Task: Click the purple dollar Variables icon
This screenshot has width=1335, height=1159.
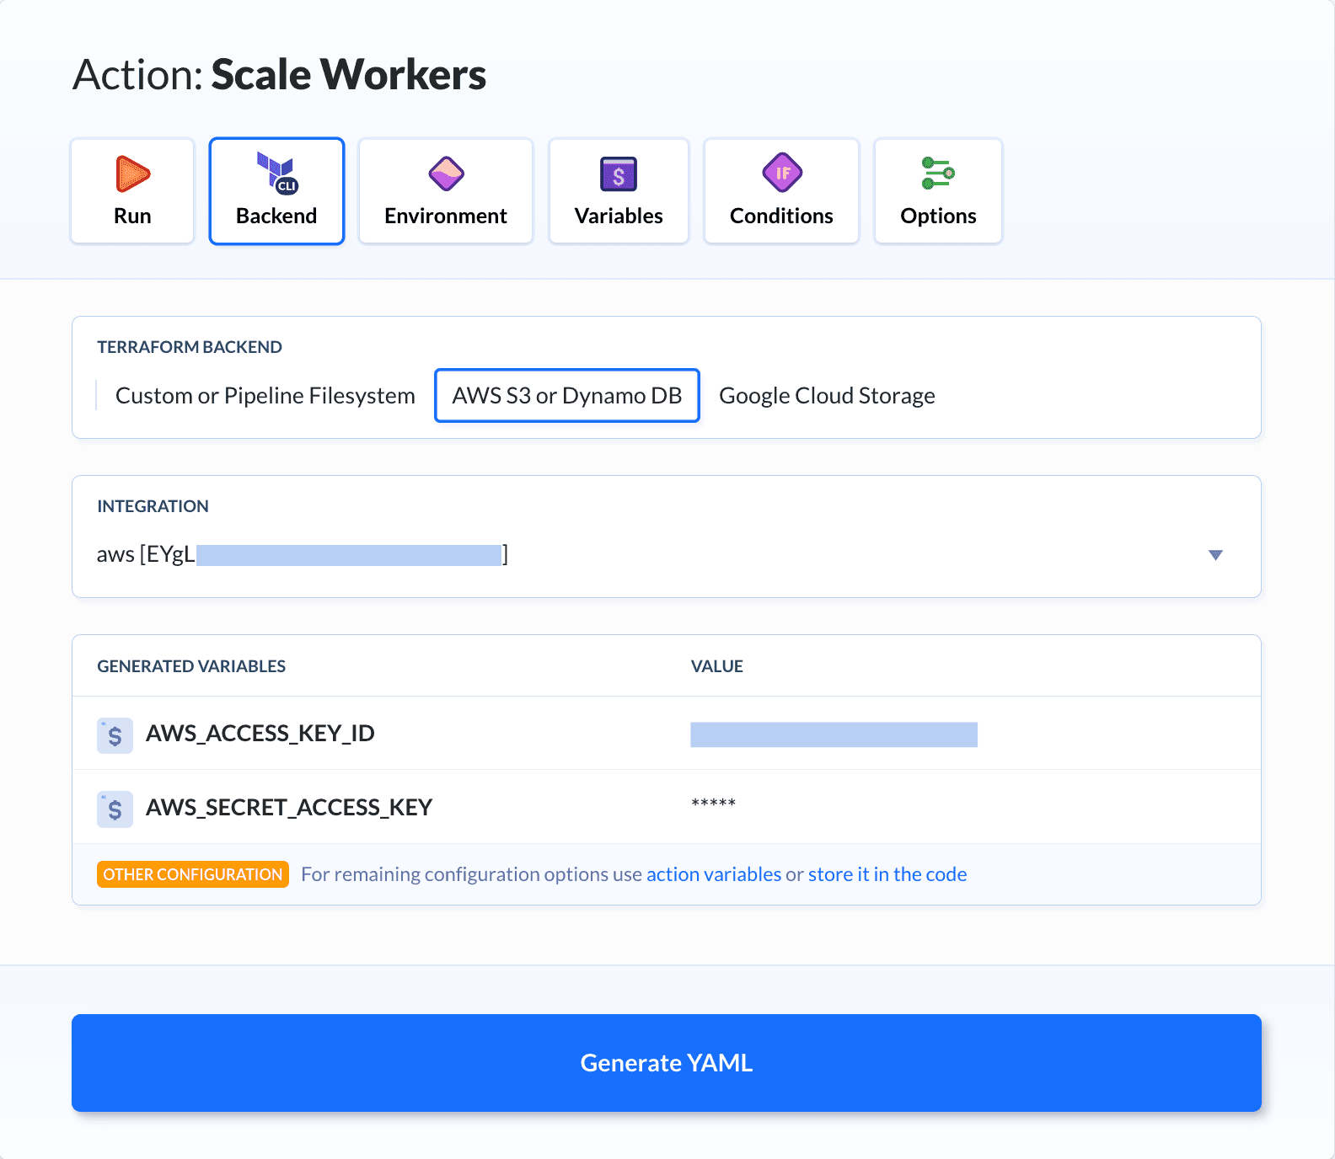Action: point(619,174)
